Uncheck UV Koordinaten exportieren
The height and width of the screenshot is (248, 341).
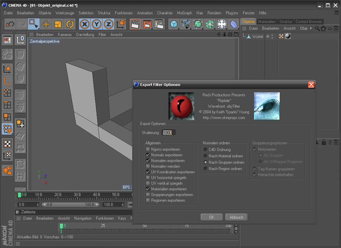tap(148, 172)
